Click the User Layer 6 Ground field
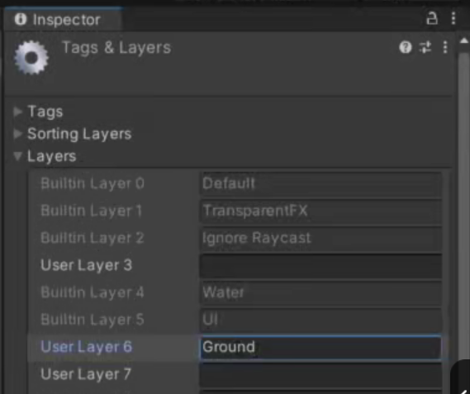 (320, 347)
